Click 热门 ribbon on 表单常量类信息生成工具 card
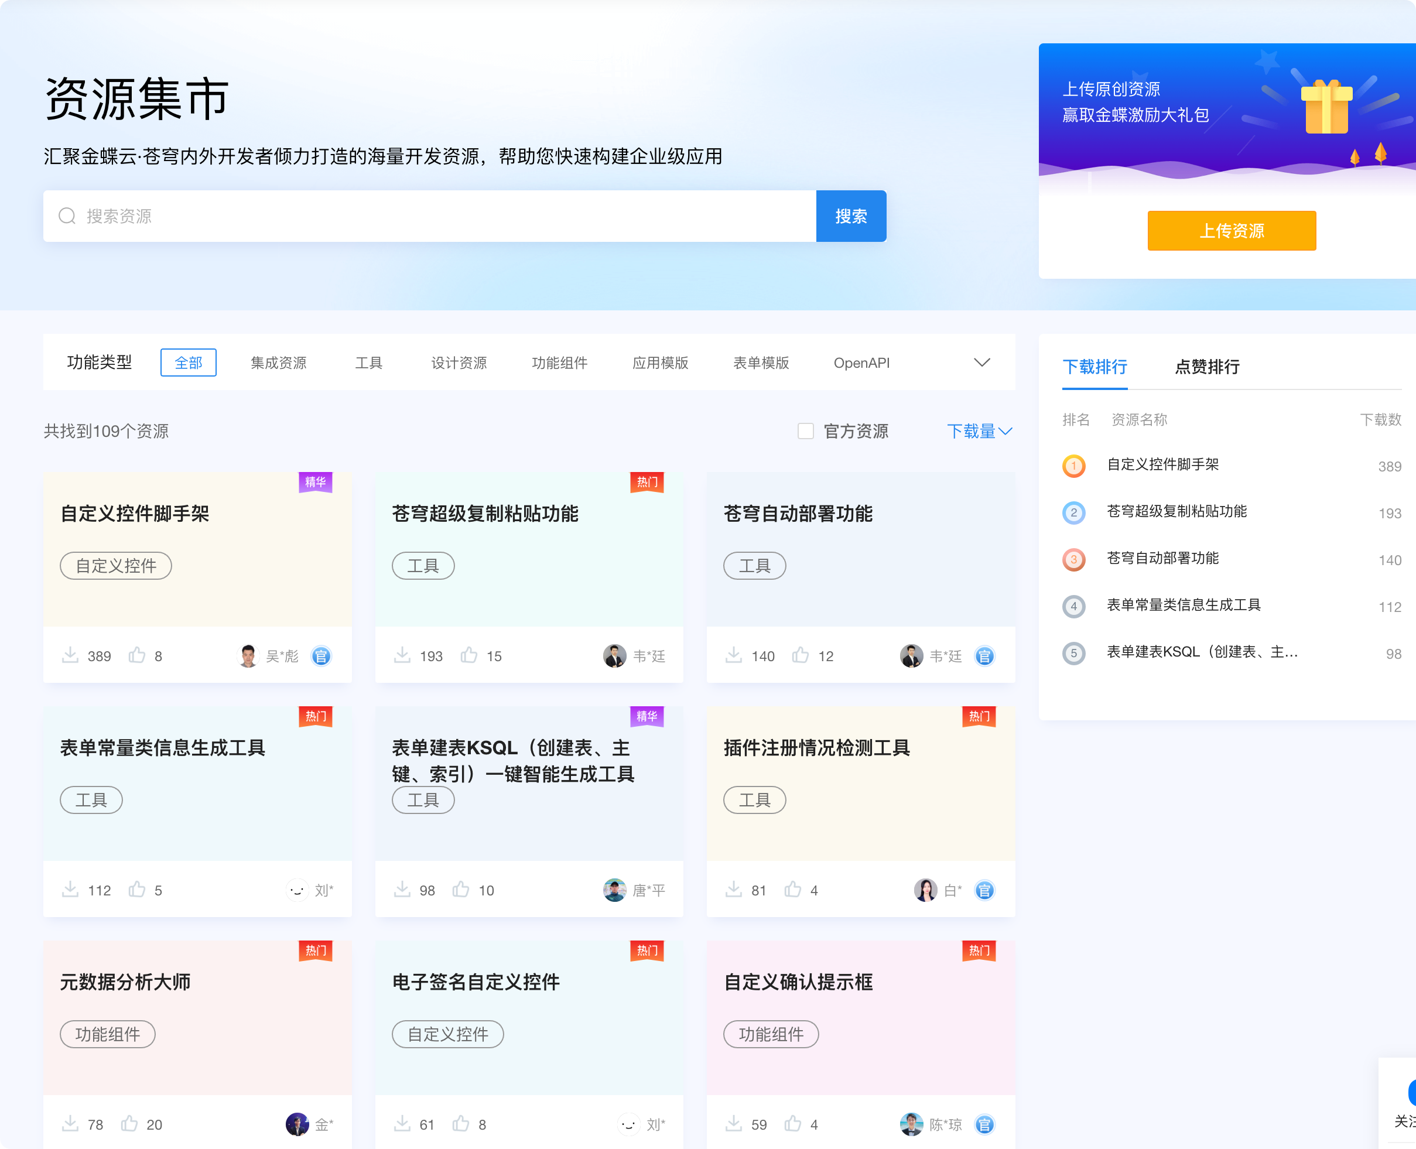 click(x=316, y=716)
